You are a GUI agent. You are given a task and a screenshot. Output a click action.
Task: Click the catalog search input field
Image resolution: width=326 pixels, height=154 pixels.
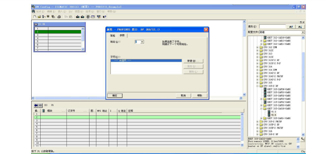pos(273,27)
